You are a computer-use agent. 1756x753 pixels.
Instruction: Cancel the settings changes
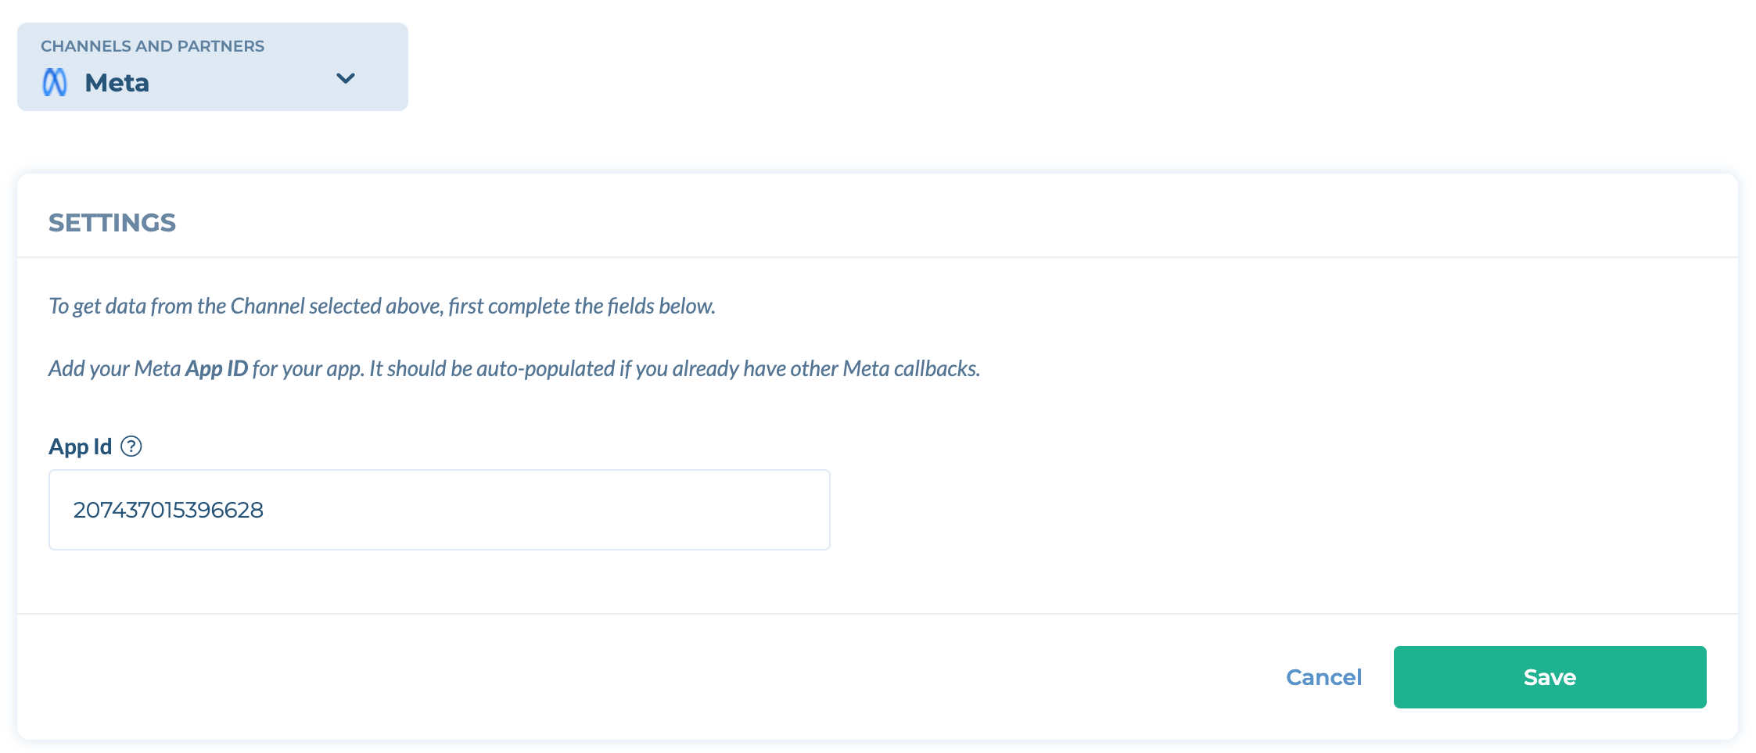(x=1323, y=677)
